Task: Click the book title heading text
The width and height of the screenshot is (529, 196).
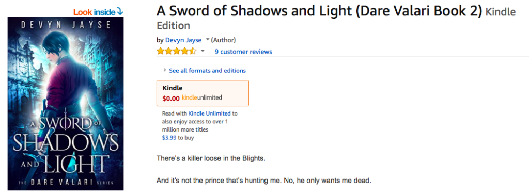Action: tap(319, 11)
